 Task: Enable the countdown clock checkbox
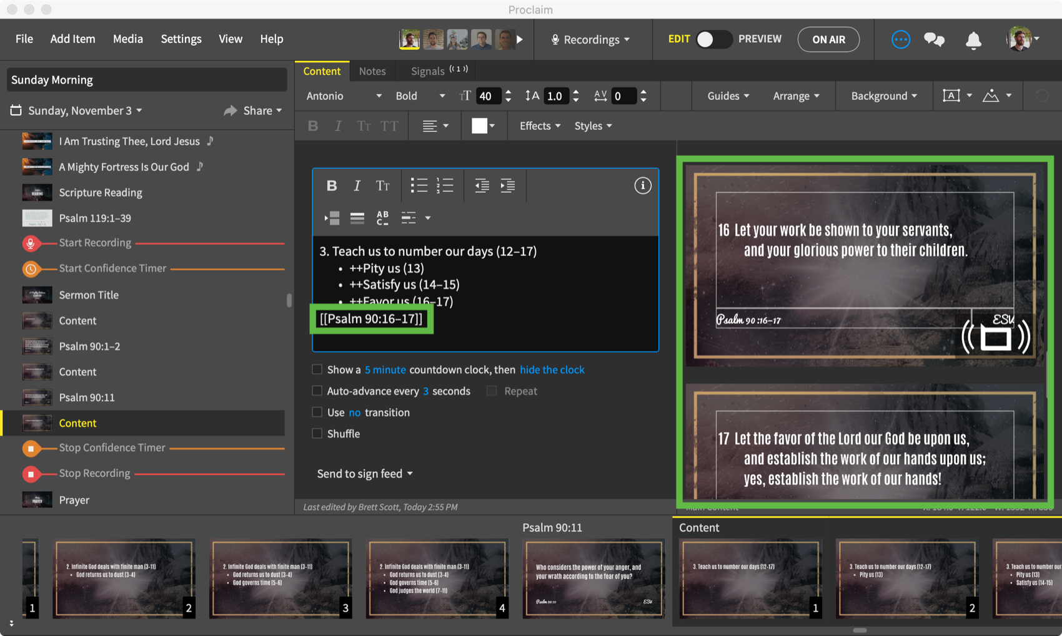tap(317, 369)
